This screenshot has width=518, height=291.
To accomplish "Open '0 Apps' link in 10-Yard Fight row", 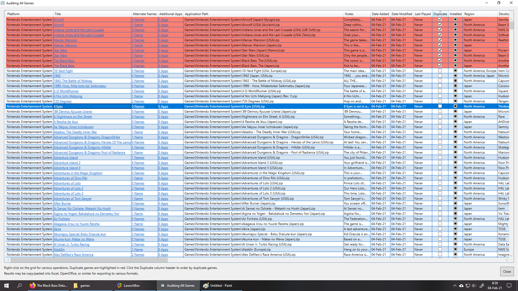I will point(163,71).
